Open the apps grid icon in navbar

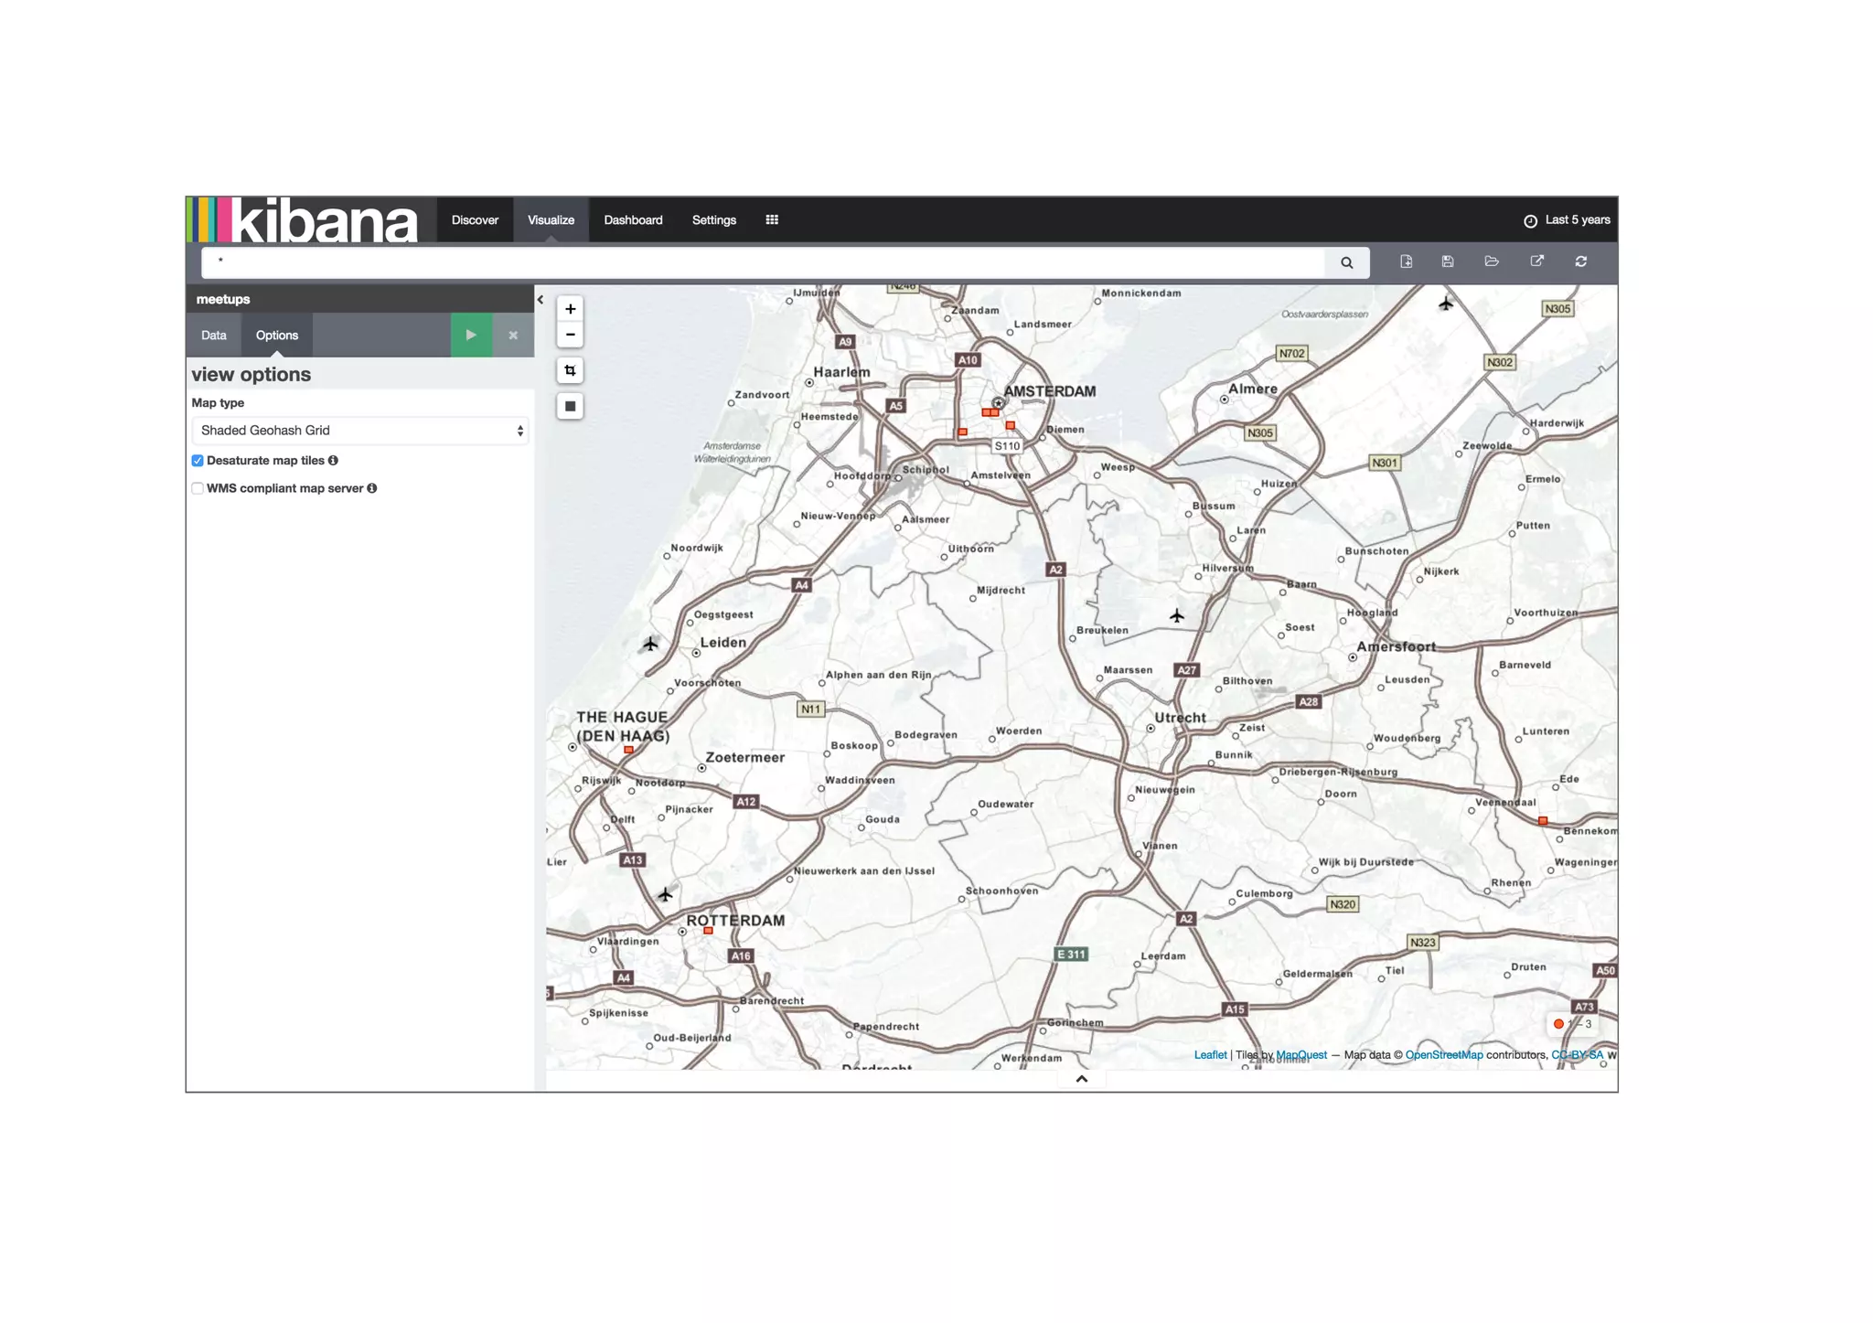pyautogui.click(x=772, y=219)
